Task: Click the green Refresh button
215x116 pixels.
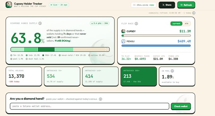Action: coord(186,5)
